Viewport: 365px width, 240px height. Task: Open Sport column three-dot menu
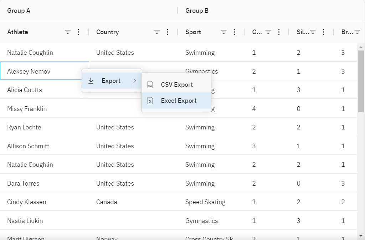click(234, 32)
